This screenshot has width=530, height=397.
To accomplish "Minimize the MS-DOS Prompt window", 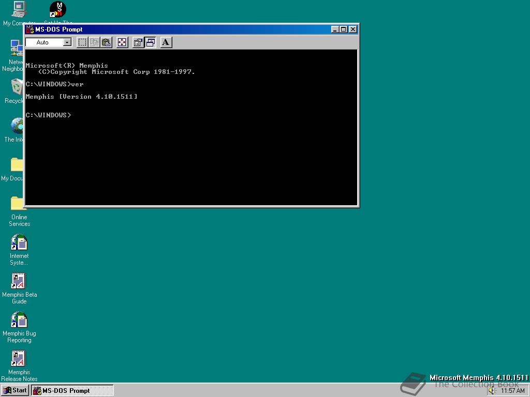I will pos(335,29).
